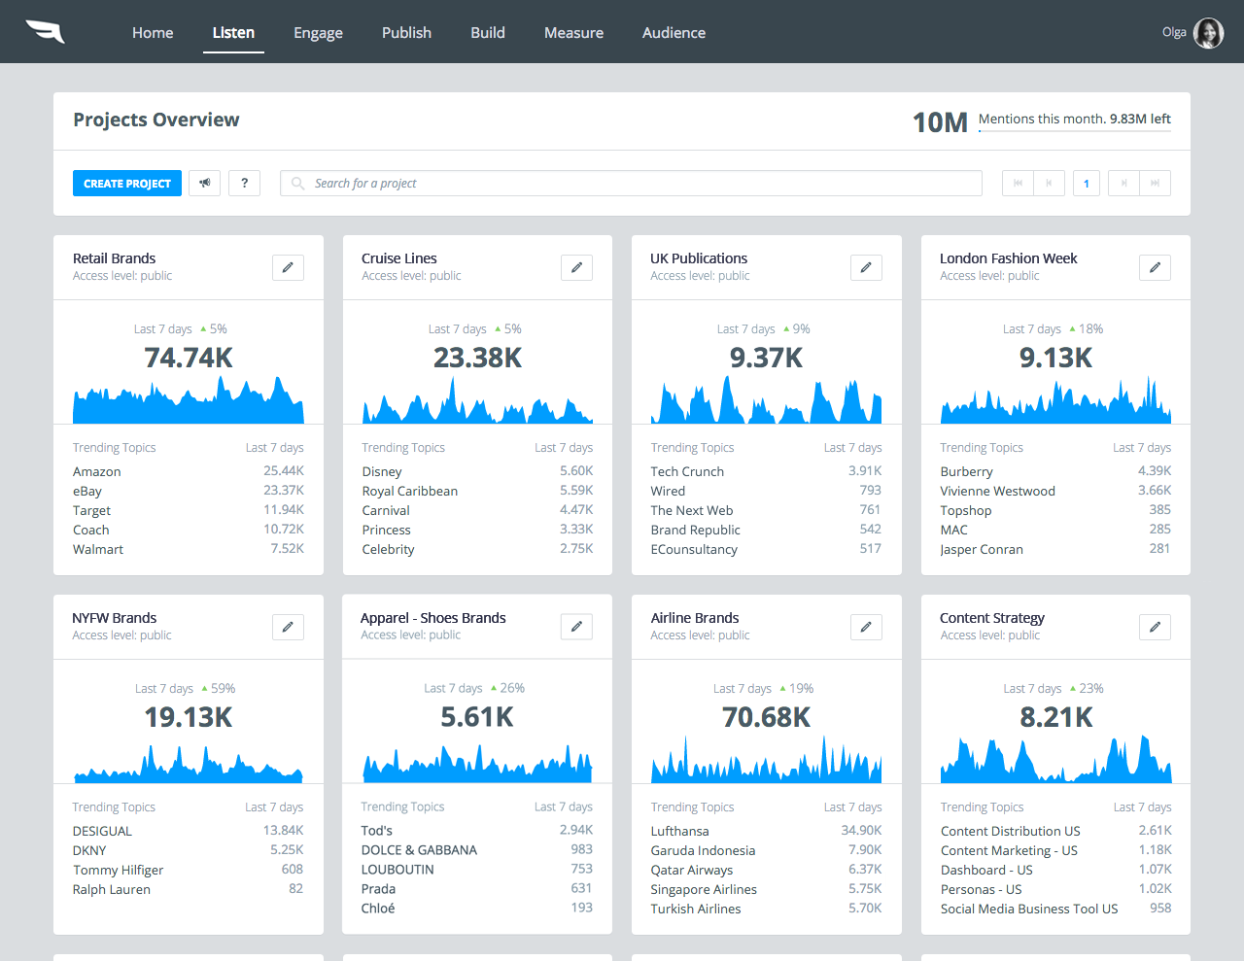Open Olga's profile avatar
Screen dimensions: 1244x961
point(1208,32)
